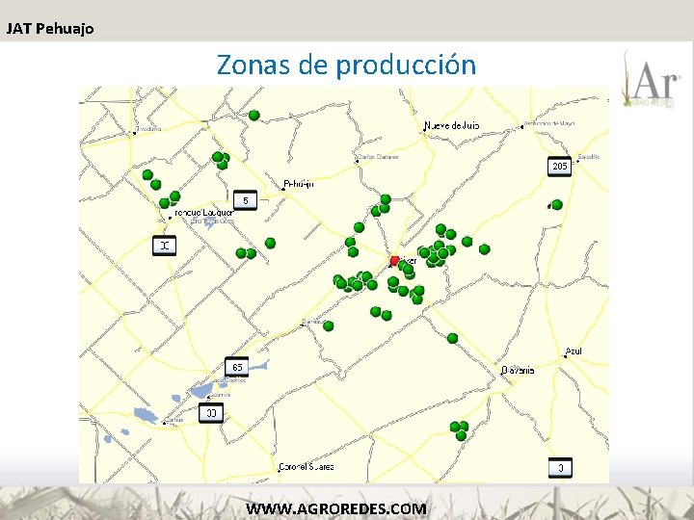
Task: Click the green marker northwest of Olavarria
Action: coord(452,338)
